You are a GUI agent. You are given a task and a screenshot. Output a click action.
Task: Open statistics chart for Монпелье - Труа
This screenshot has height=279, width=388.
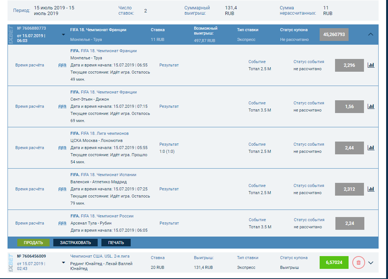(371, 65)
